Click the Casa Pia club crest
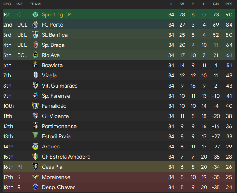 click(x=36, y=167)
